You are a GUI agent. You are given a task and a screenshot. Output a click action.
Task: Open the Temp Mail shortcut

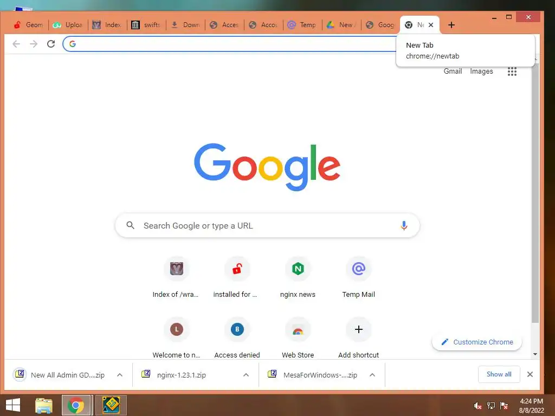tap(359, 278)
